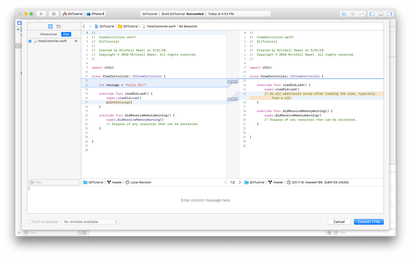Viewport: 411px width, 258px height.
Task: Toggle the Utilities inspector panel
Action: click(389, 14)
